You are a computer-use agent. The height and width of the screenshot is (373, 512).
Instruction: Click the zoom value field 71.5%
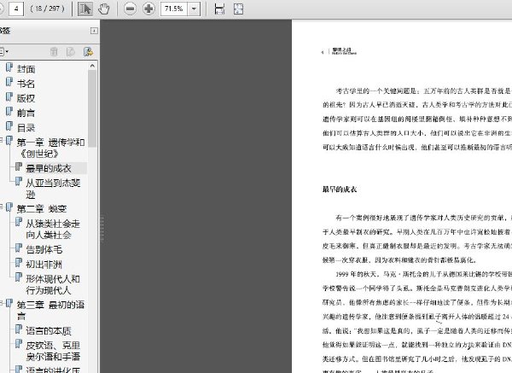point(174,9)
